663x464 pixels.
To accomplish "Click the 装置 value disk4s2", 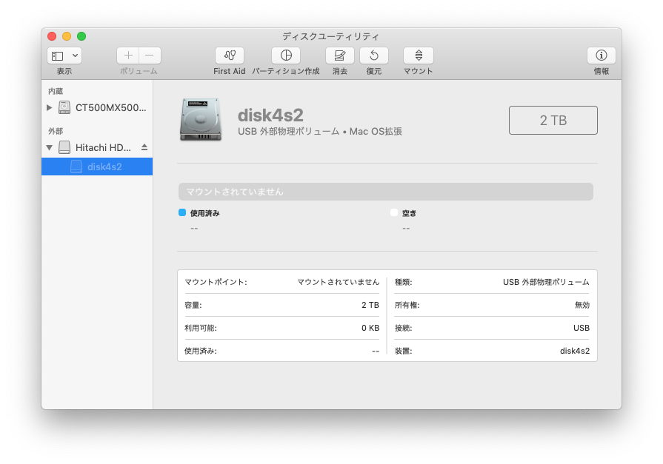I will pyautogui.click(x=575, y=351).
